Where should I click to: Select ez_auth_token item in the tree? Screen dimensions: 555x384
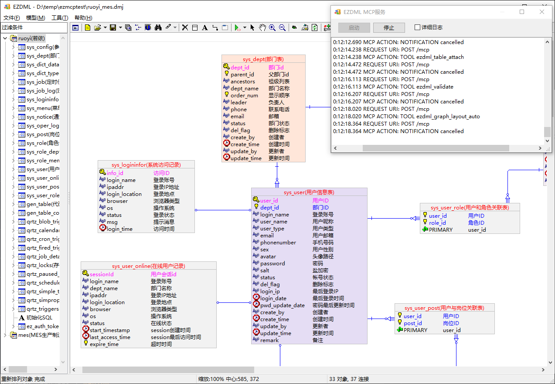pos(42,326)
